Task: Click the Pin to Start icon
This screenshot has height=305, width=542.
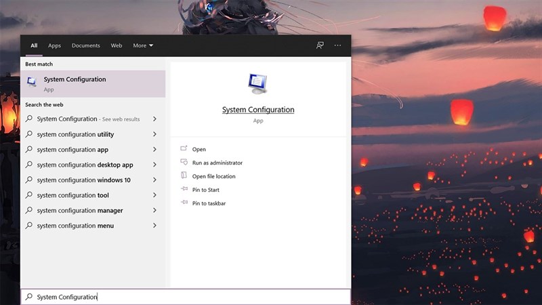Action: pos(184,190)
